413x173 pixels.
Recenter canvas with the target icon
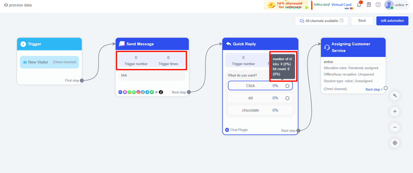tap(395, 143)
